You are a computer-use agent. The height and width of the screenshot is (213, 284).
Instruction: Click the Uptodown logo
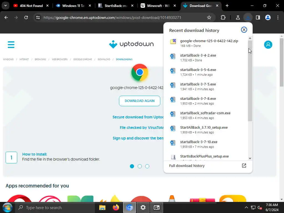tap(131, 44)
